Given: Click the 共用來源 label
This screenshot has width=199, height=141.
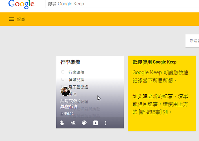Looking at the screenshot, I should coord(69,101).
